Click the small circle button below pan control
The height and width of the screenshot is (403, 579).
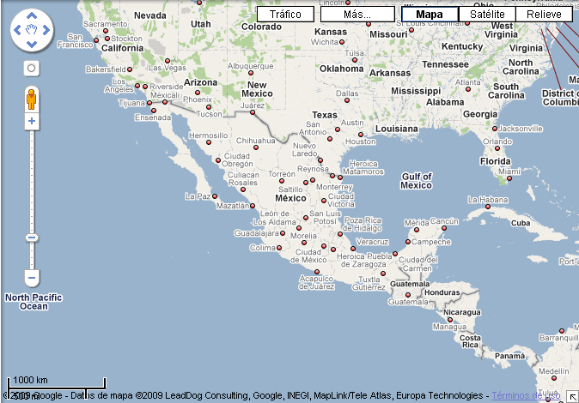click(32, 68)
